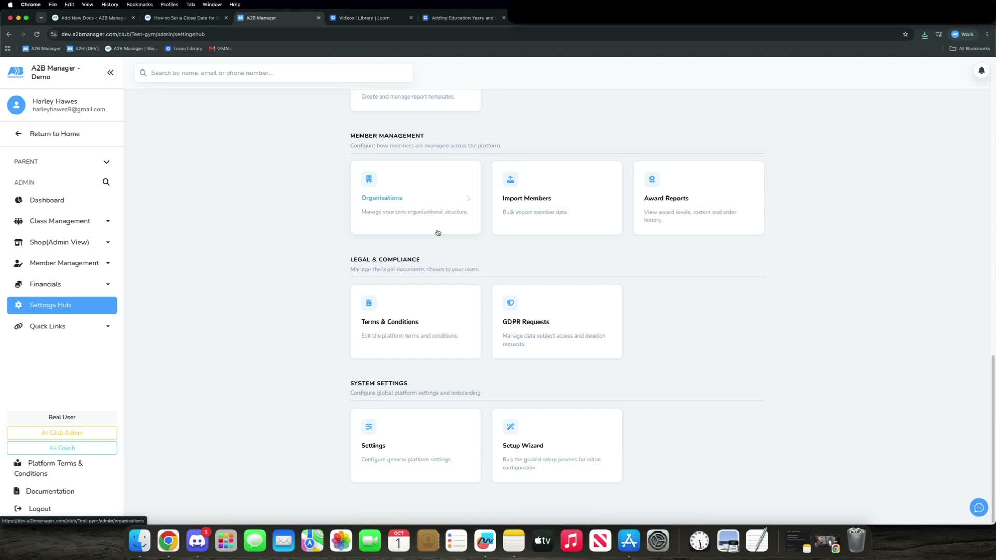Expand the PARENT section

pos(62,162)
